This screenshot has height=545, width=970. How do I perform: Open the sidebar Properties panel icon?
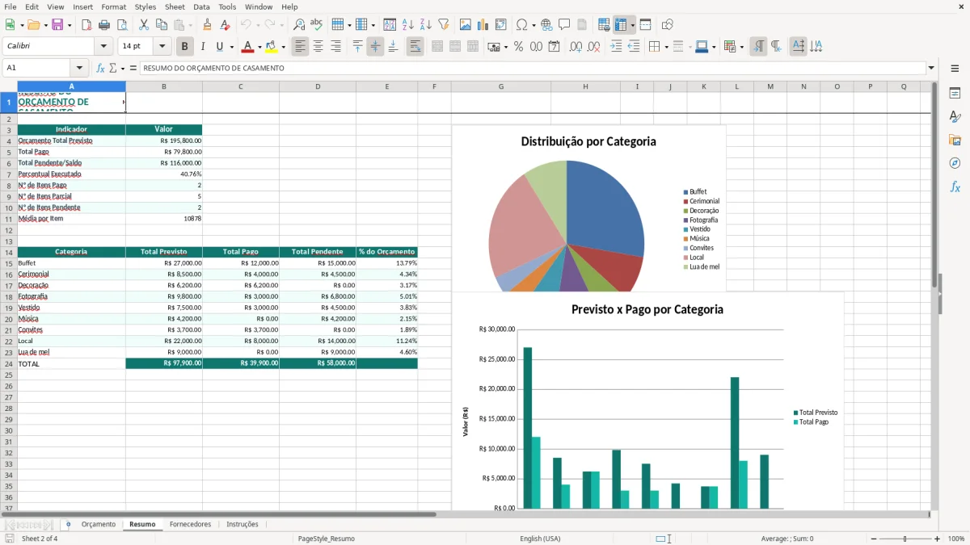tap(955, 94)
